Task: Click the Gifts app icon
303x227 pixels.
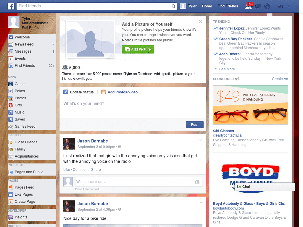Action: [11, 105]
